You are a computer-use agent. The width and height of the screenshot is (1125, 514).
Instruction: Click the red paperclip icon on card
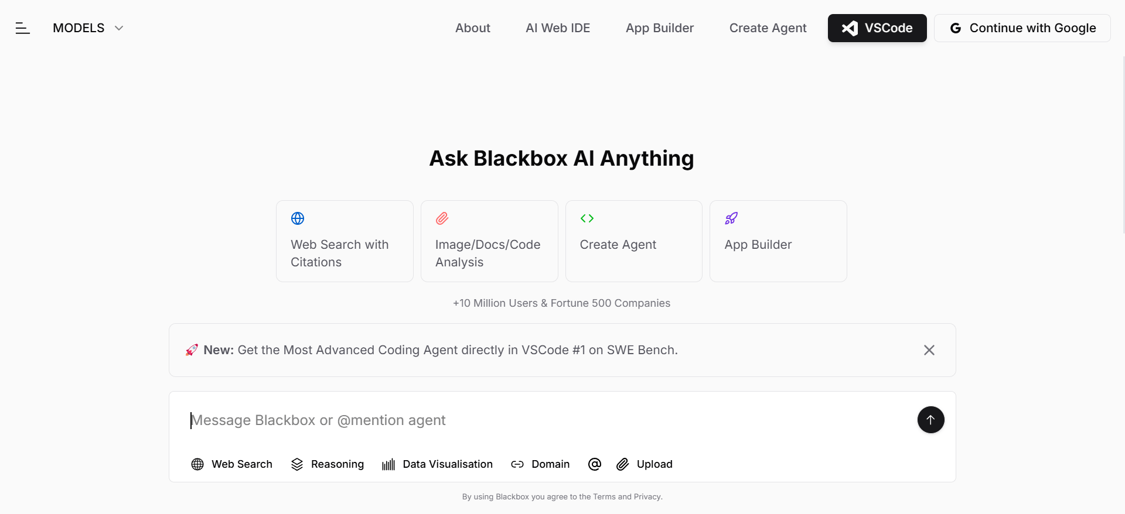point(442,218)
